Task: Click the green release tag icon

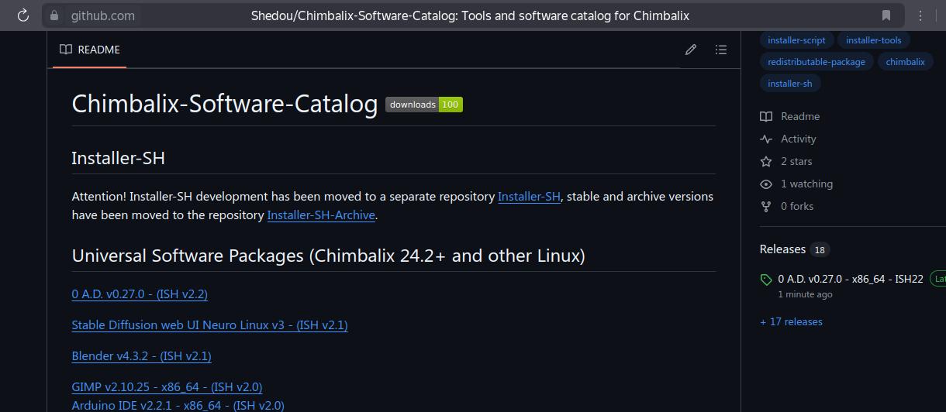Action: (766, 280)
